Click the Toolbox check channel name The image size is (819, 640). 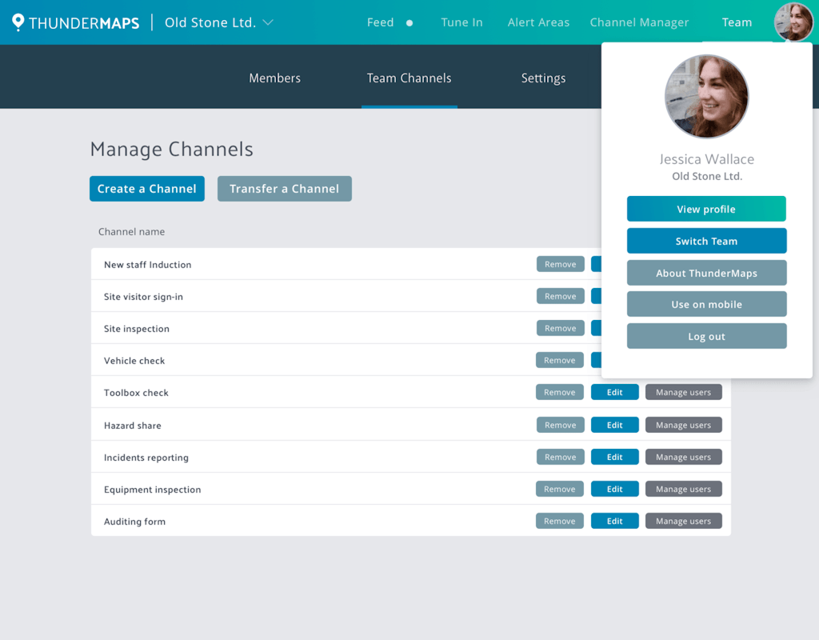[x=136, y=392]
